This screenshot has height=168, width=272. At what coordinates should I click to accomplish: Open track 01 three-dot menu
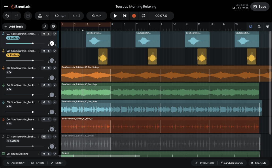click(39, 34)
